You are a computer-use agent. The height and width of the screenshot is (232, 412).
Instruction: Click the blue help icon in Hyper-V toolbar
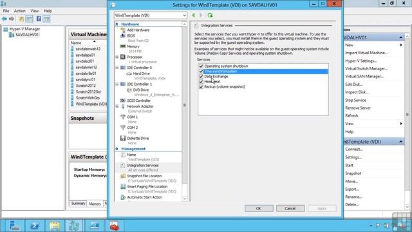pyautogui.click(x=39, y=19)
